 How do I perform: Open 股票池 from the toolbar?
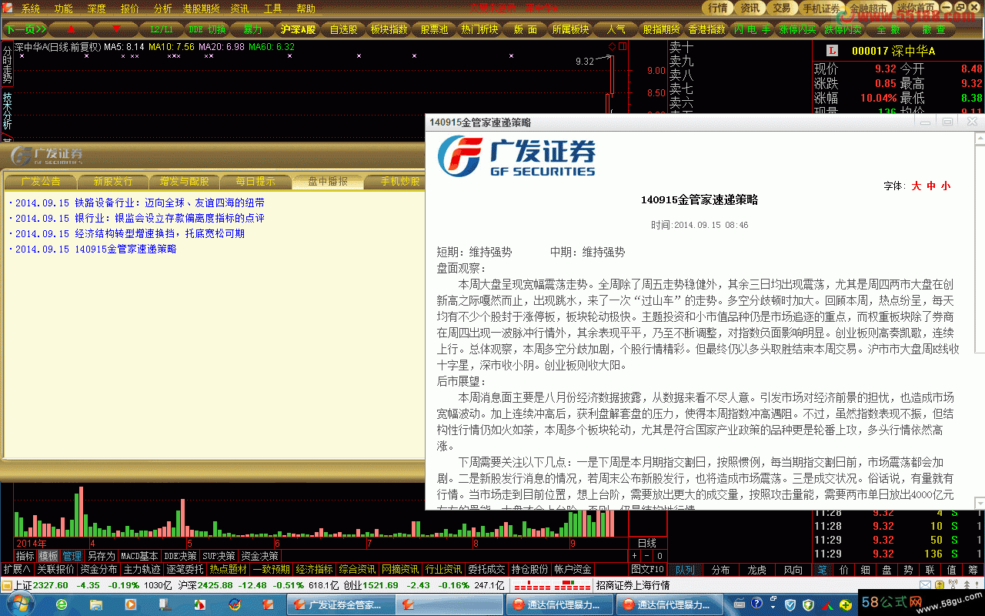coord(434,29)
